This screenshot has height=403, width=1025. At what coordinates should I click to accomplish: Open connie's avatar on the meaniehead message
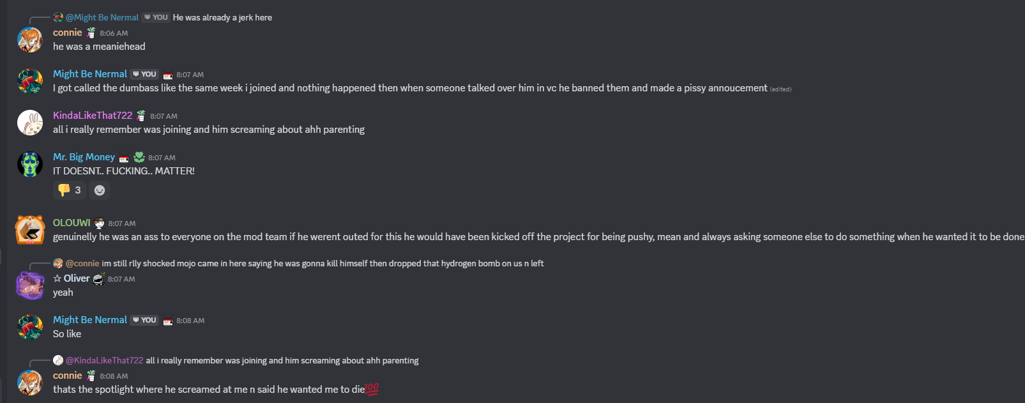[30, 40]
